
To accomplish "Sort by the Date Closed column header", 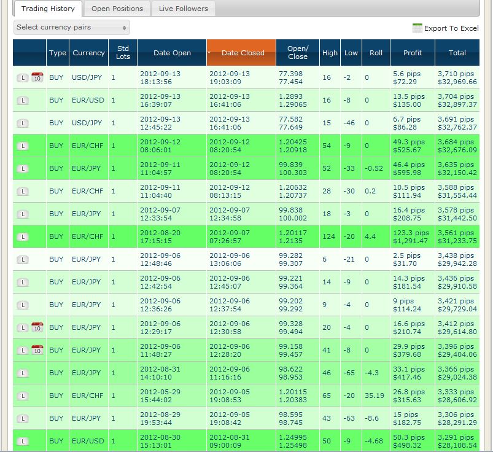I will 243,53.
